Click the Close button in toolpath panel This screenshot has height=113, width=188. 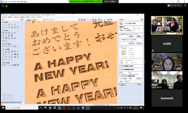[x=139, y=85]
